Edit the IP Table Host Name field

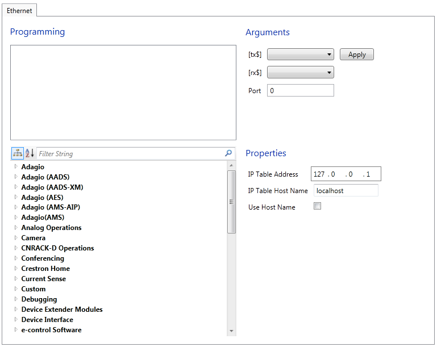(x=346, y=190)
